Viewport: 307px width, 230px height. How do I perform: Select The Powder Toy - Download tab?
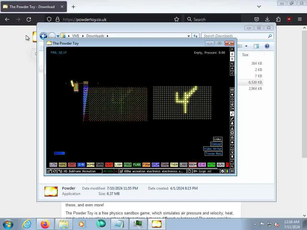(34, 7)
